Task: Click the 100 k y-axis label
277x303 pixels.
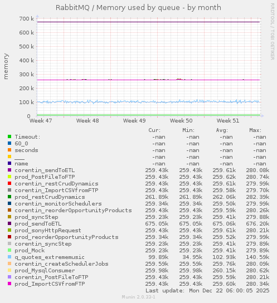Action: 27,102
